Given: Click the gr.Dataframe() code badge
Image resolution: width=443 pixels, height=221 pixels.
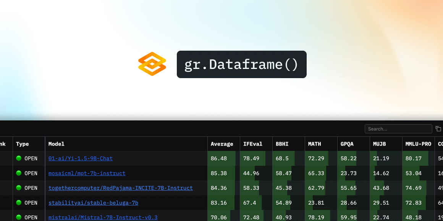Looking at the screenshot, I should tap(241, 64).
